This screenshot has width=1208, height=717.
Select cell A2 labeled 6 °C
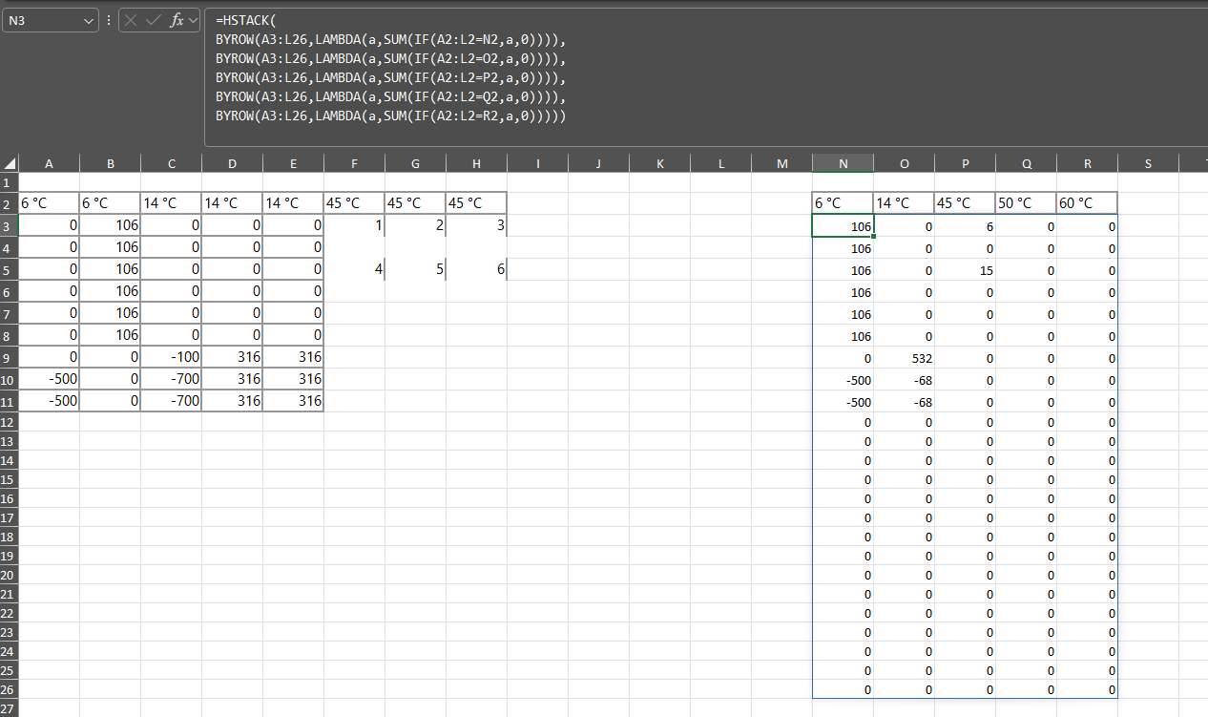(x=49, y=203)
